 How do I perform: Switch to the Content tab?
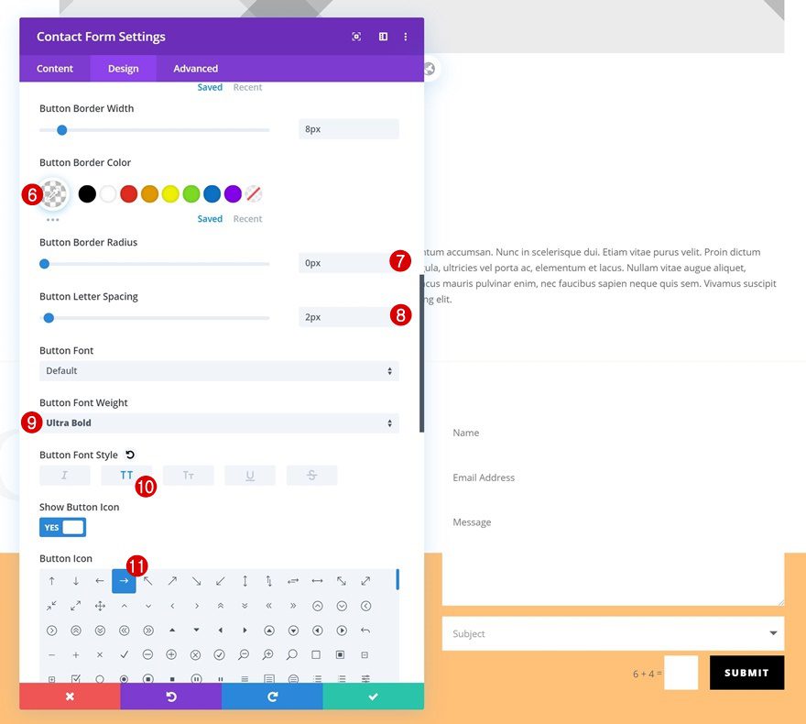tap(55, 68)
